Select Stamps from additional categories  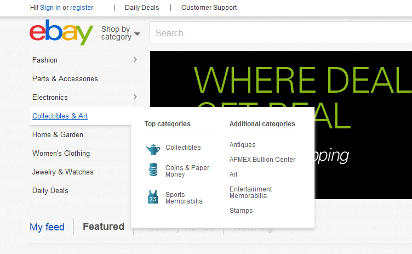pos(241,211)
